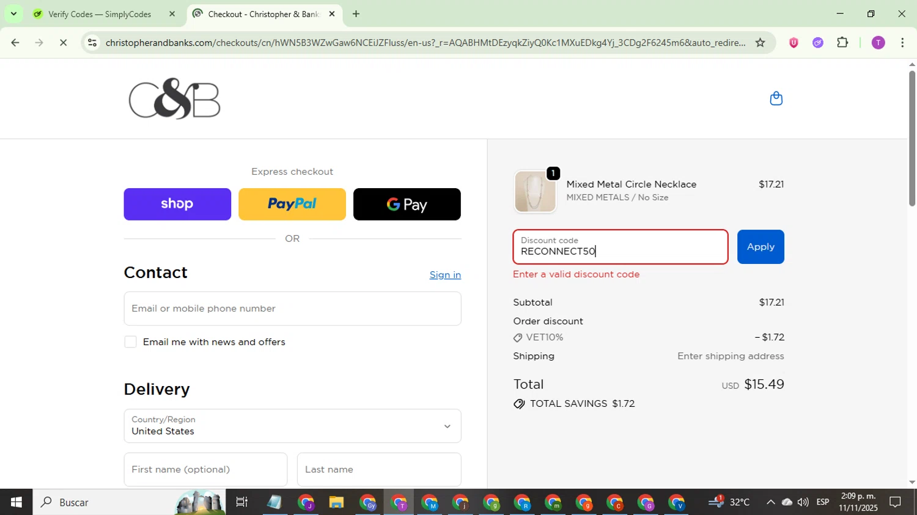Pay with Google Pay express checkout
The width and height of the screenshot is (917, 515).
[x=407, y=204]
